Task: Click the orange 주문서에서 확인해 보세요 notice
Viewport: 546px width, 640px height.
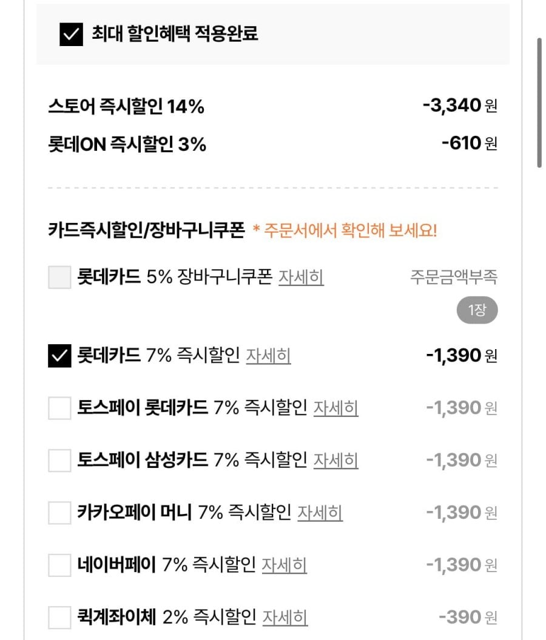Action: tap(344, 231)
